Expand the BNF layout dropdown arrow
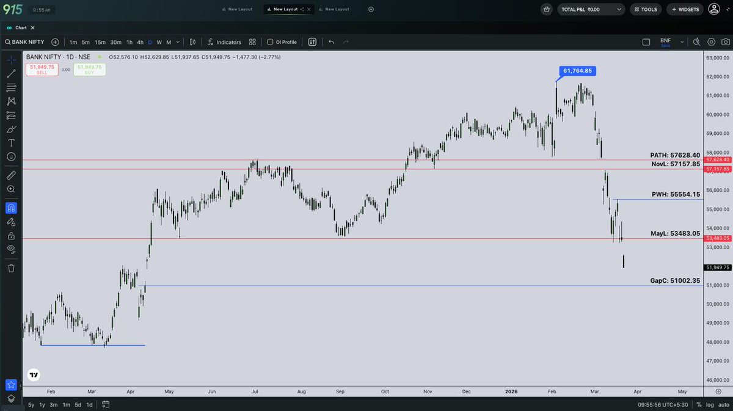The image size is (733, 411). point(681,42)
